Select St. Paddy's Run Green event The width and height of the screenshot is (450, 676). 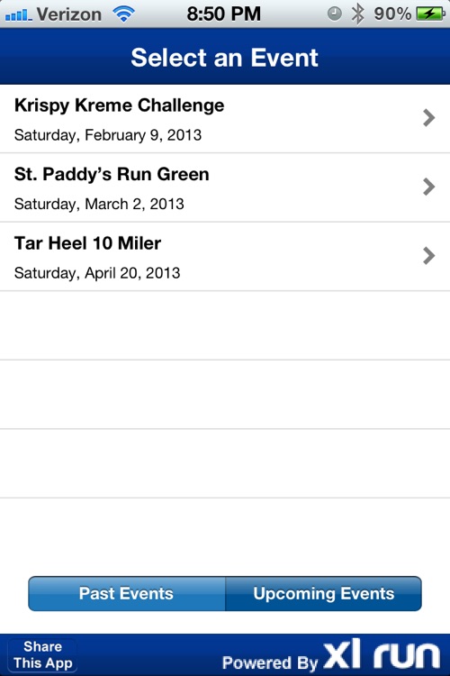pyautogui.click(x=225, y=187)
